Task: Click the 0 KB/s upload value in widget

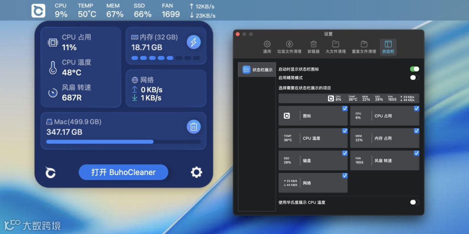Action: pyautogui.click(x=152, y=90)
